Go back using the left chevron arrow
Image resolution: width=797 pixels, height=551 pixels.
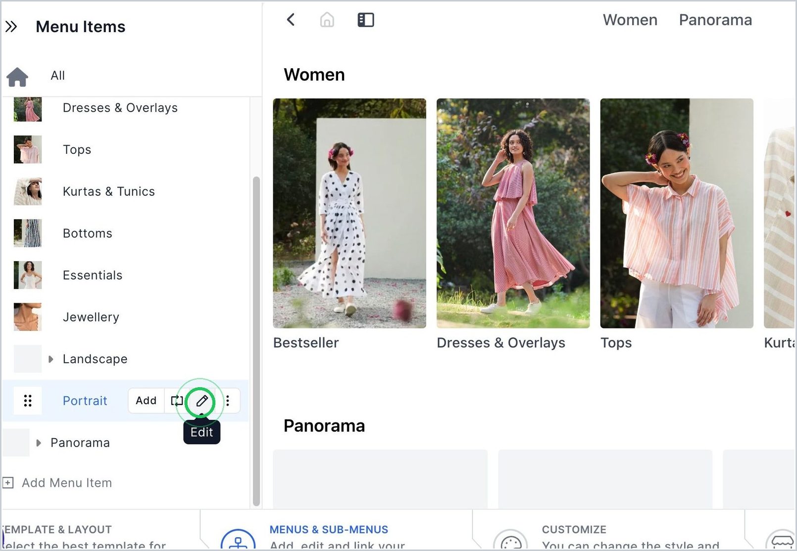pyautogui.click(x=291, y=20)
